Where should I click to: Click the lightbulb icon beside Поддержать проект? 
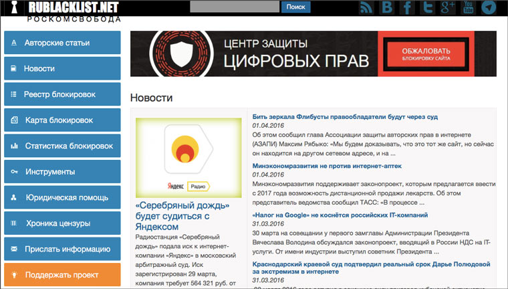click(14, 275)
